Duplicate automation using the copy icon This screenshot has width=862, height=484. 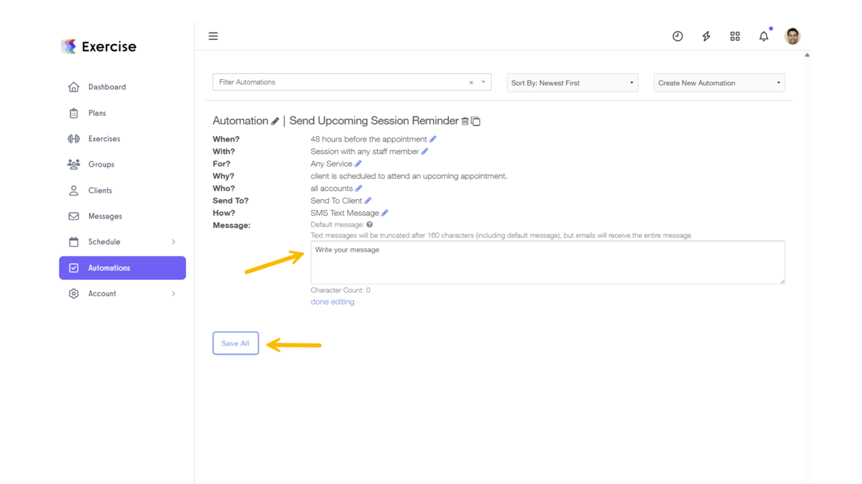[x=476, y=121]
